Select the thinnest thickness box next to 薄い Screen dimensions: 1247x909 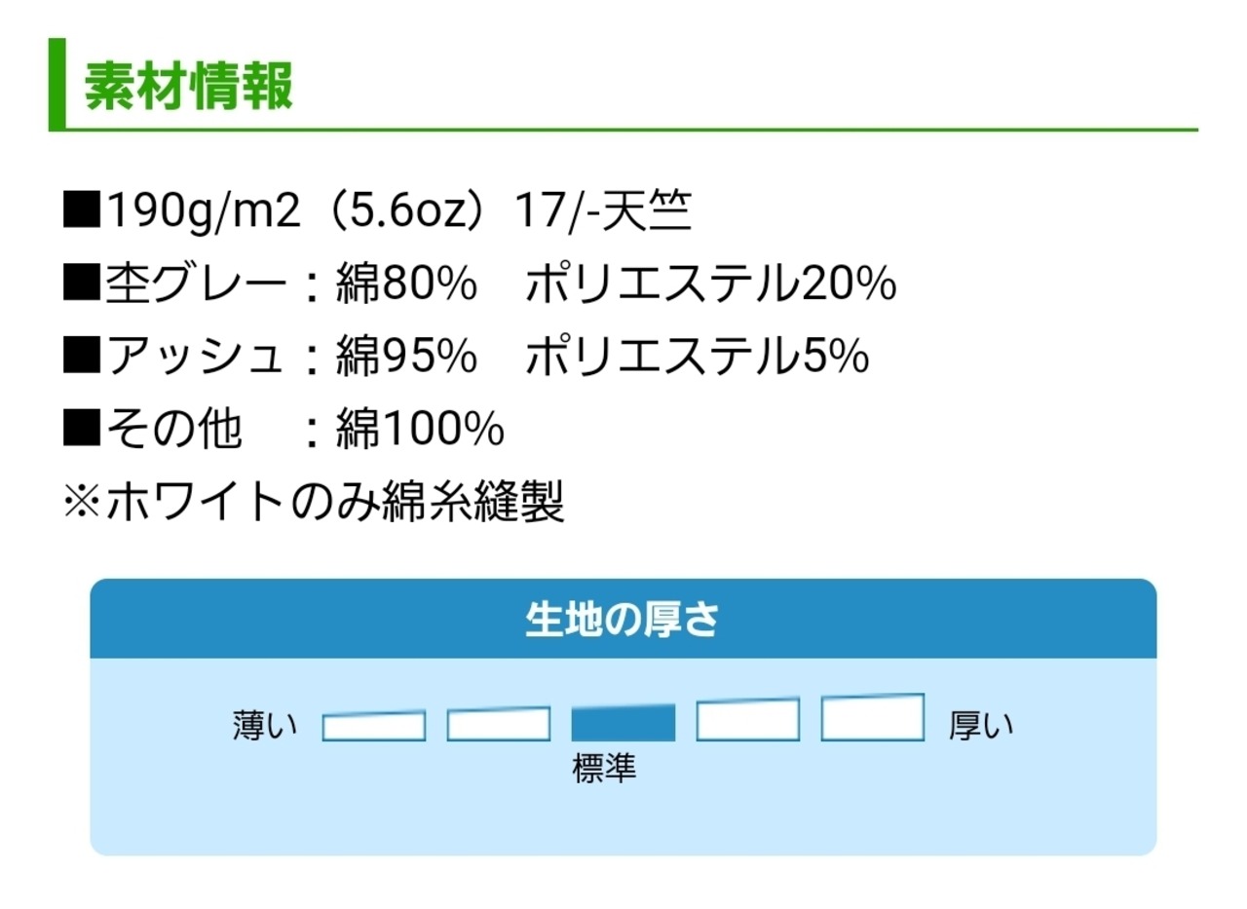click(x=374, y=727)
